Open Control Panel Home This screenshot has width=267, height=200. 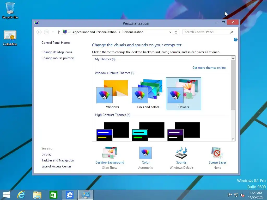[56, 43]
